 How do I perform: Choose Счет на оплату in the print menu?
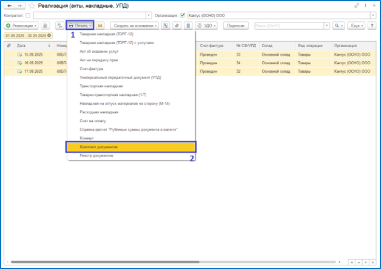(93, 121)
